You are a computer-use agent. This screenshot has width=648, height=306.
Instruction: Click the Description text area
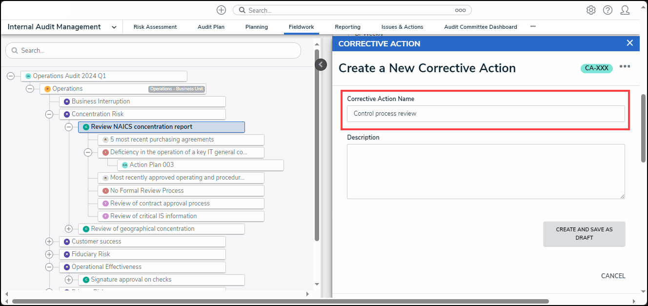click(486, 171)
